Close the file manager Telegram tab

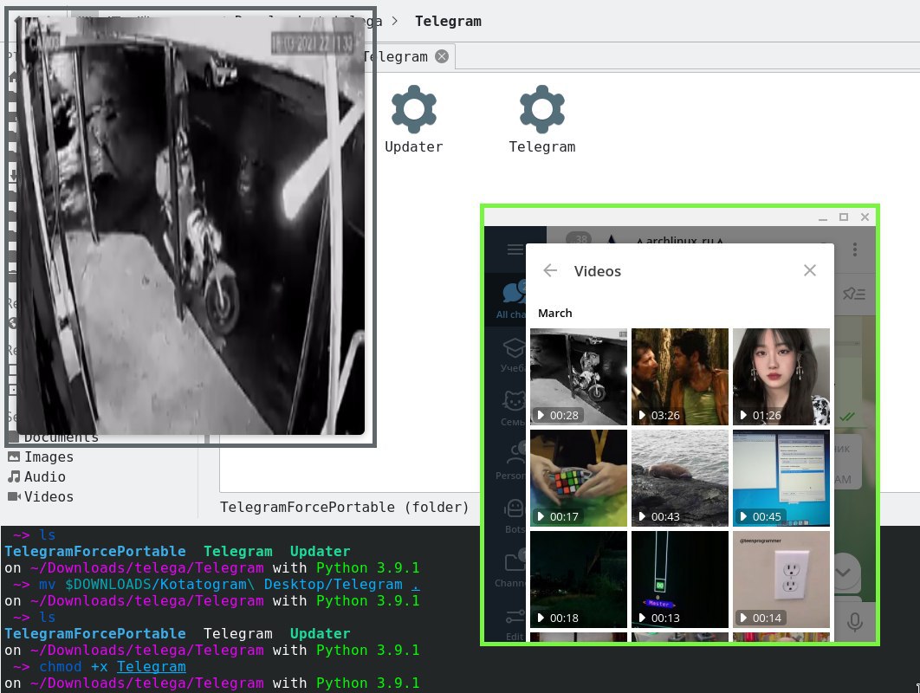pyautogui.click(x=442, y=56)
